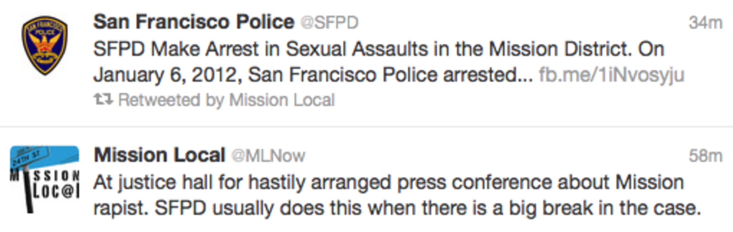
Task: Click the Mission Local street sign avatar
Action: (44, 179)
